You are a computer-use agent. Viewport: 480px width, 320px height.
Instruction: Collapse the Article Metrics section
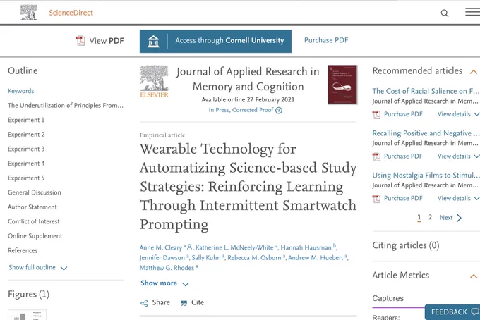[473, 276]
